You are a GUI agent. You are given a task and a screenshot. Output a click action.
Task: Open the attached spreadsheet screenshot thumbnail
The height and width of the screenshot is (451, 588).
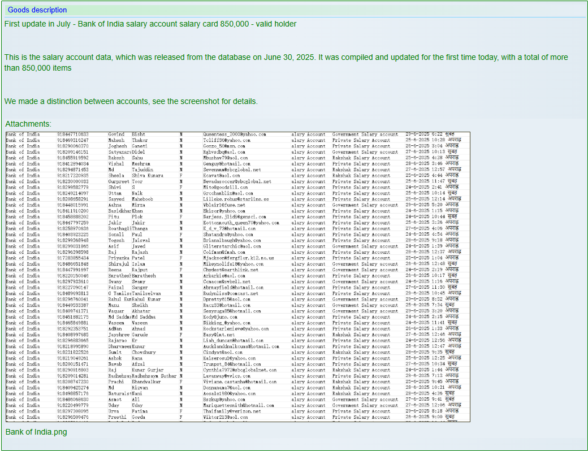coord(237,276)
